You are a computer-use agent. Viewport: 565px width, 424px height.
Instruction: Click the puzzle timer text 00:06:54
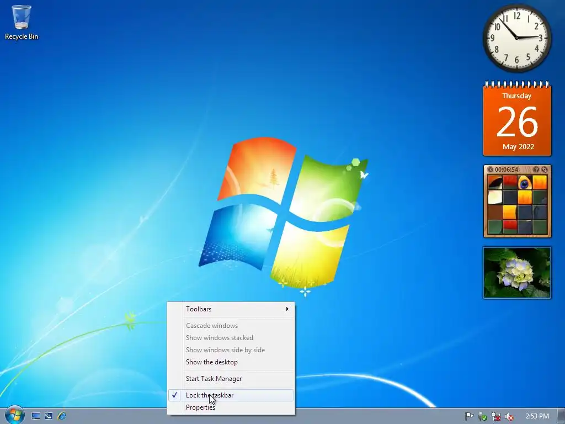point(507,169)
